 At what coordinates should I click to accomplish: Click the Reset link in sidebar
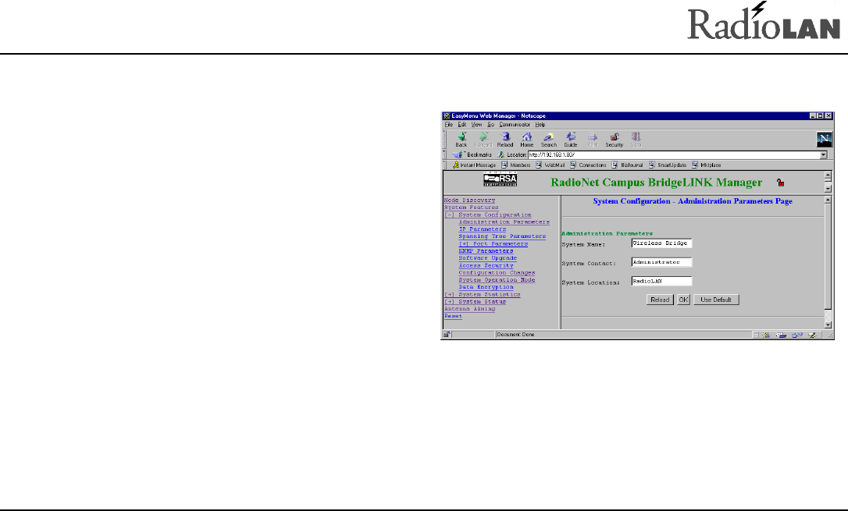(453, 317)
